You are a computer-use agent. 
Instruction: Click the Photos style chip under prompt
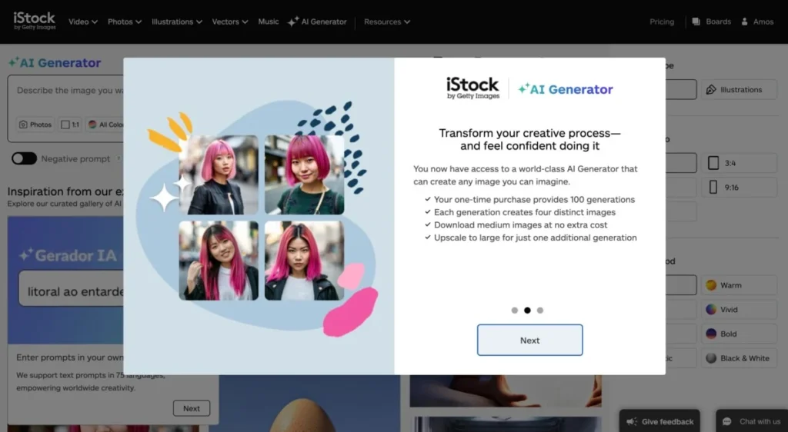click(35, 125)
